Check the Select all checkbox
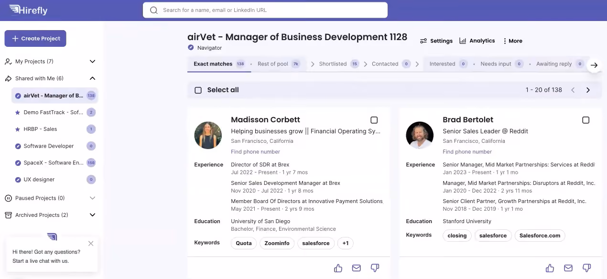Image resolution: width=607 pixels, height=279 pixels. pos(198,90)
